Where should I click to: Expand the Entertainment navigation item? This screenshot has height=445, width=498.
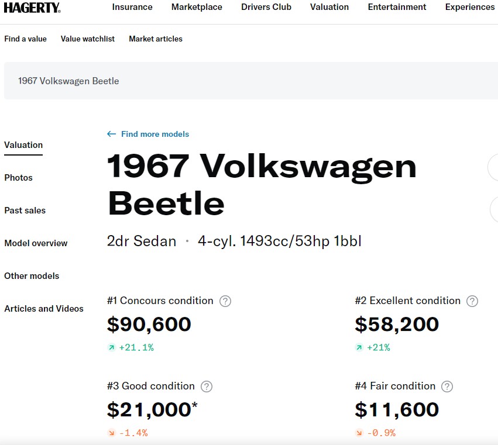tap(397, 7)
